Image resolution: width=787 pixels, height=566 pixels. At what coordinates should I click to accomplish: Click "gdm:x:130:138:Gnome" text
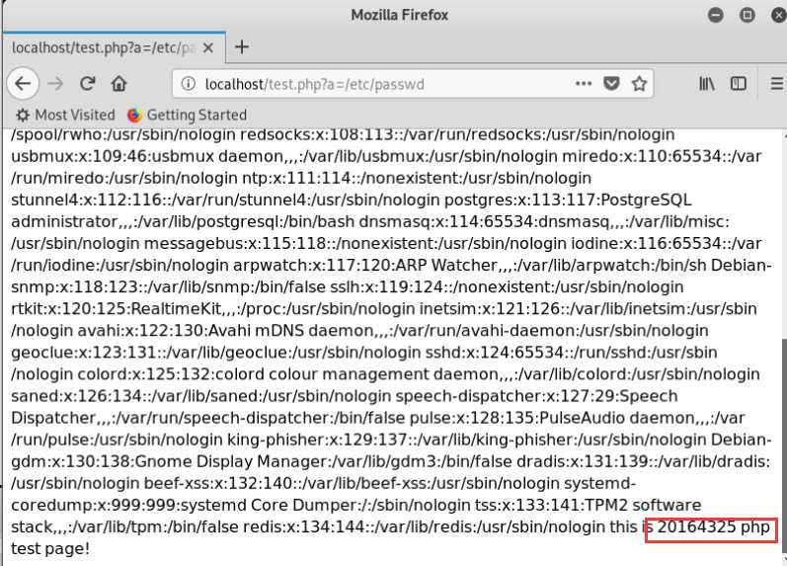(x=100, y=461)
